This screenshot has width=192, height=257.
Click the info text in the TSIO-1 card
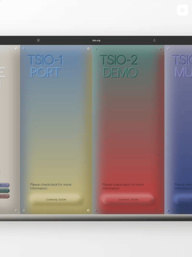point(51,186)
